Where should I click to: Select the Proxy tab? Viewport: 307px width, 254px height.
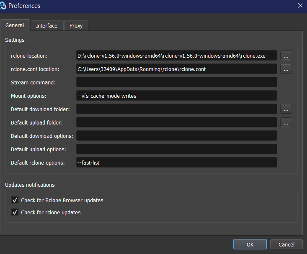[76, 25]
